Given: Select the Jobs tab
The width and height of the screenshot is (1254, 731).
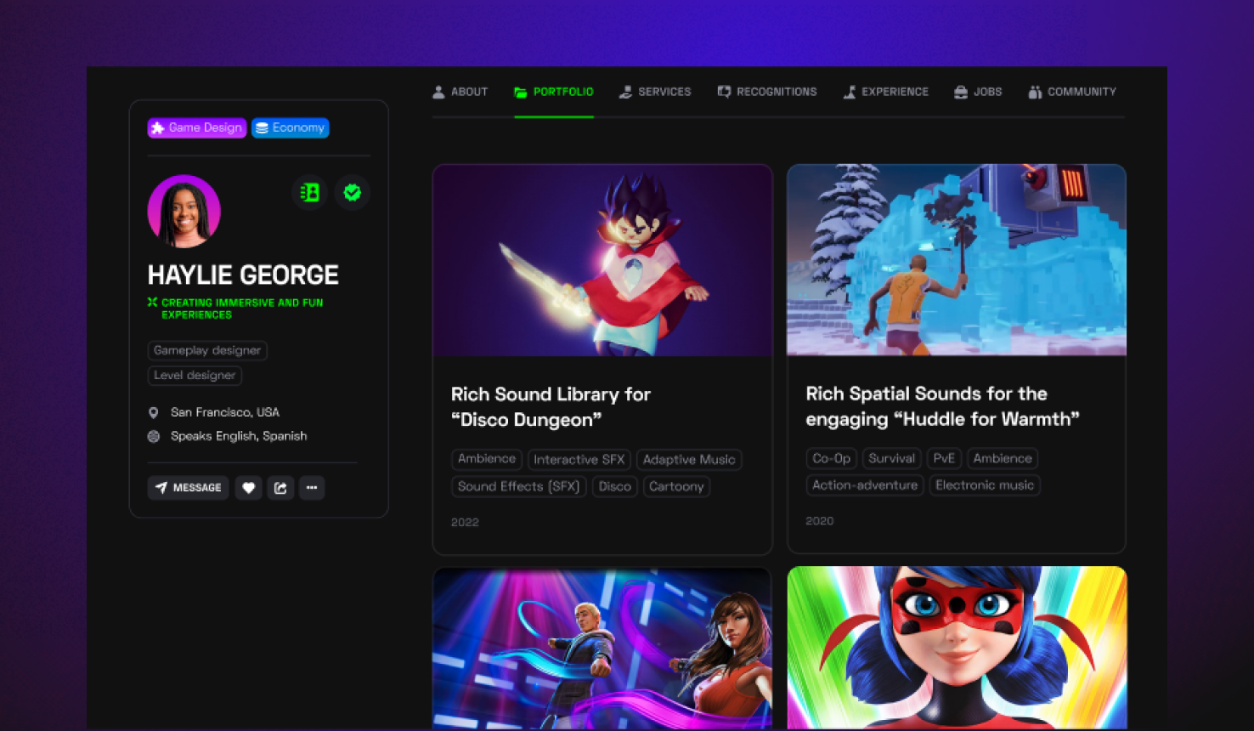Looking at the screenshot, I should pyautogui.click(x=977, y=92).
